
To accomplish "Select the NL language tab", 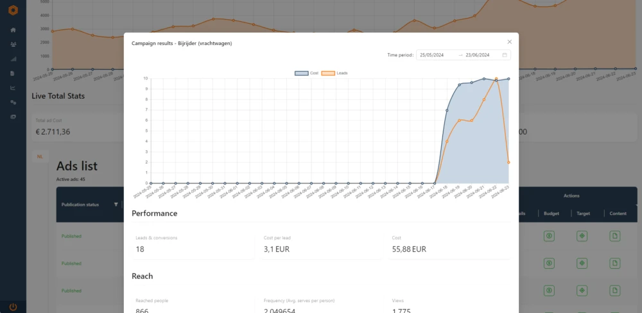I will pyautogui.click(x=40, y=156).
